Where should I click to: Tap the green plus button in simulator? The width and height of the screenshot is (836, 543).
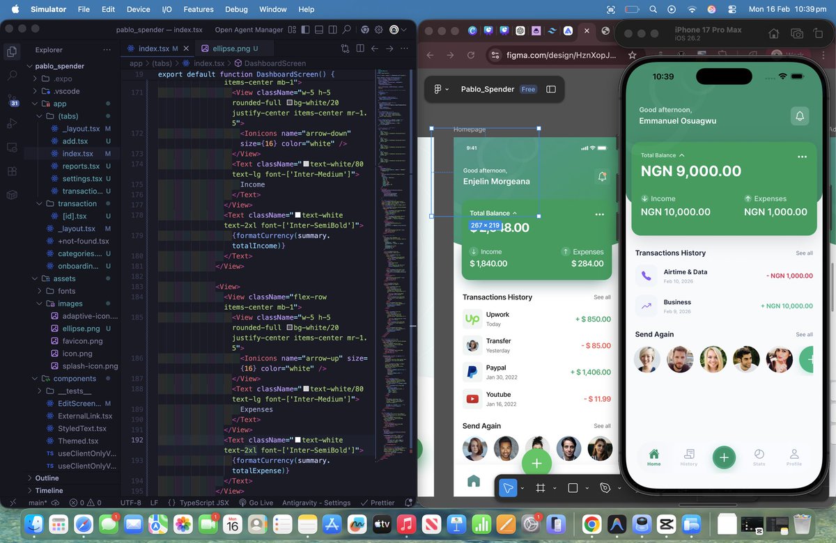724,457
